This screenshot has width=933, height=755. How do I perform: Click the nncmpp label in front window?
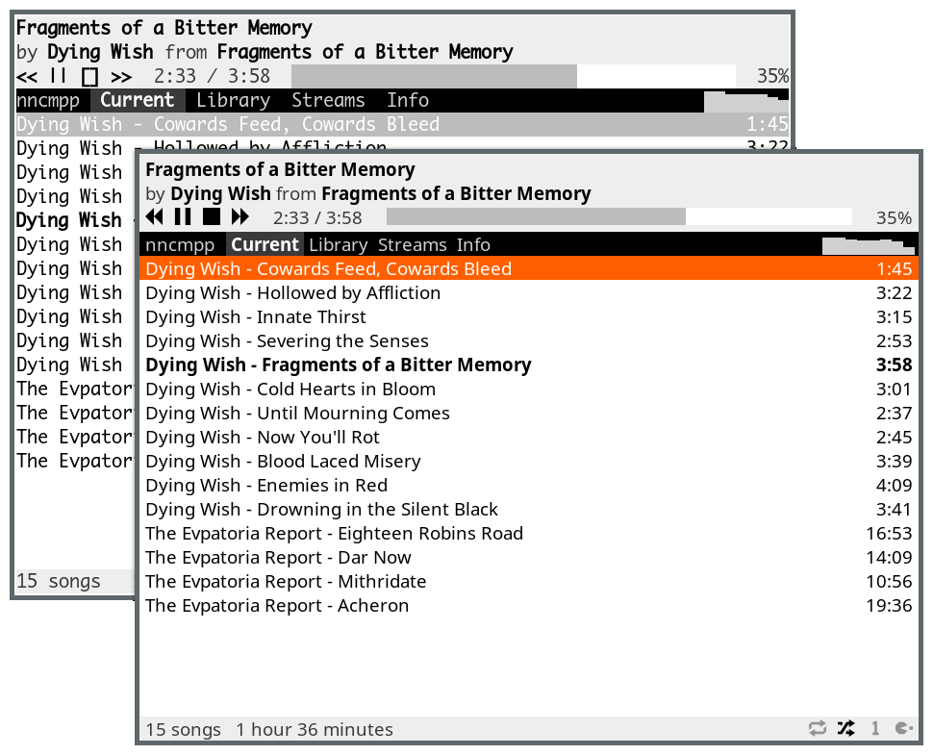[x=180, y=244]
